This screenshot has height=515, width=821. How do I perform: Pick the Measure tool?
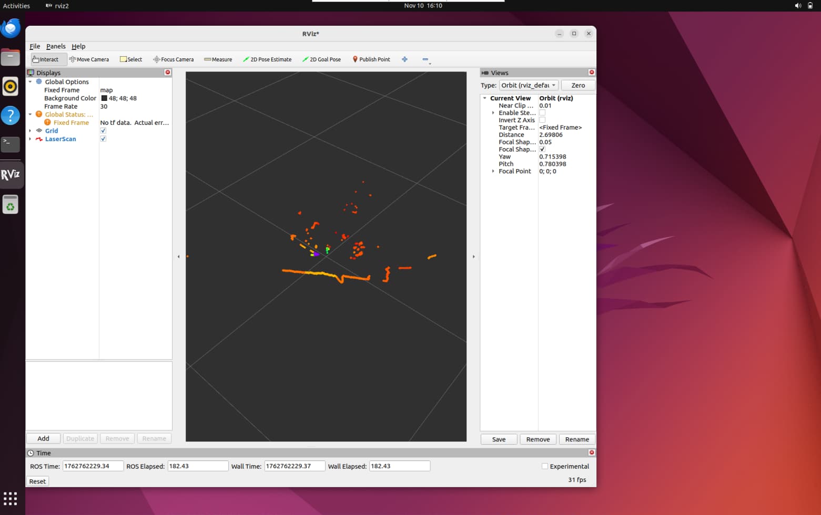tap(218, 59)
